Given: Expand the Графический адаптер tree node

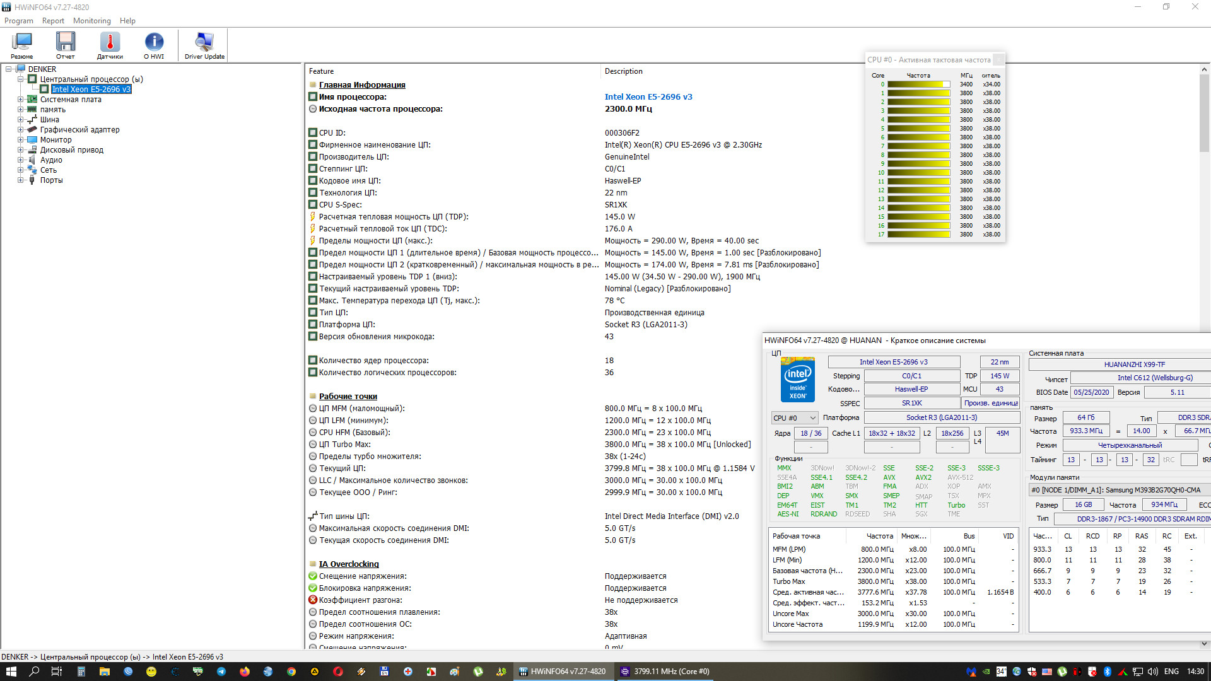Looking at the screenshot, I should 20,130.
